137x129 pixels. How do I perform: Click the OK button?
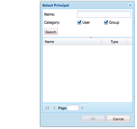(93, 119)
